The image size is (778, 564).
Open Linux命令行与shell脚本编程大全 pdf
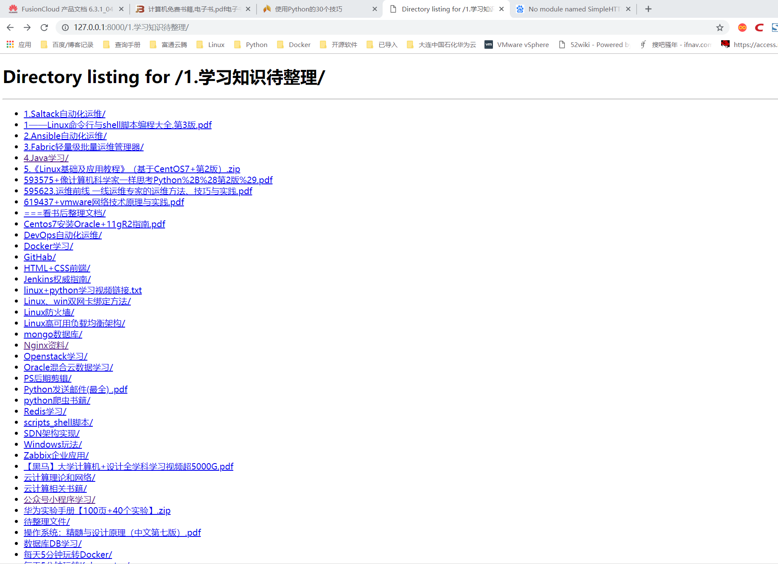(118, 125)
